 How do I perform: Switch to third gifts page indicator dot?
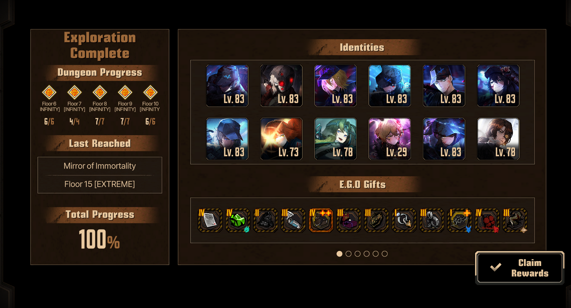point(358,254)
